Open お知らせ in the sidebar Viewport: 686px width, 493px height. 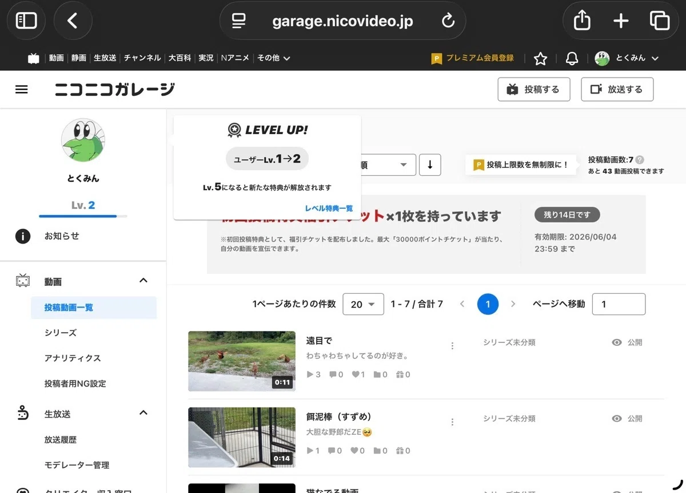[62, 236]
